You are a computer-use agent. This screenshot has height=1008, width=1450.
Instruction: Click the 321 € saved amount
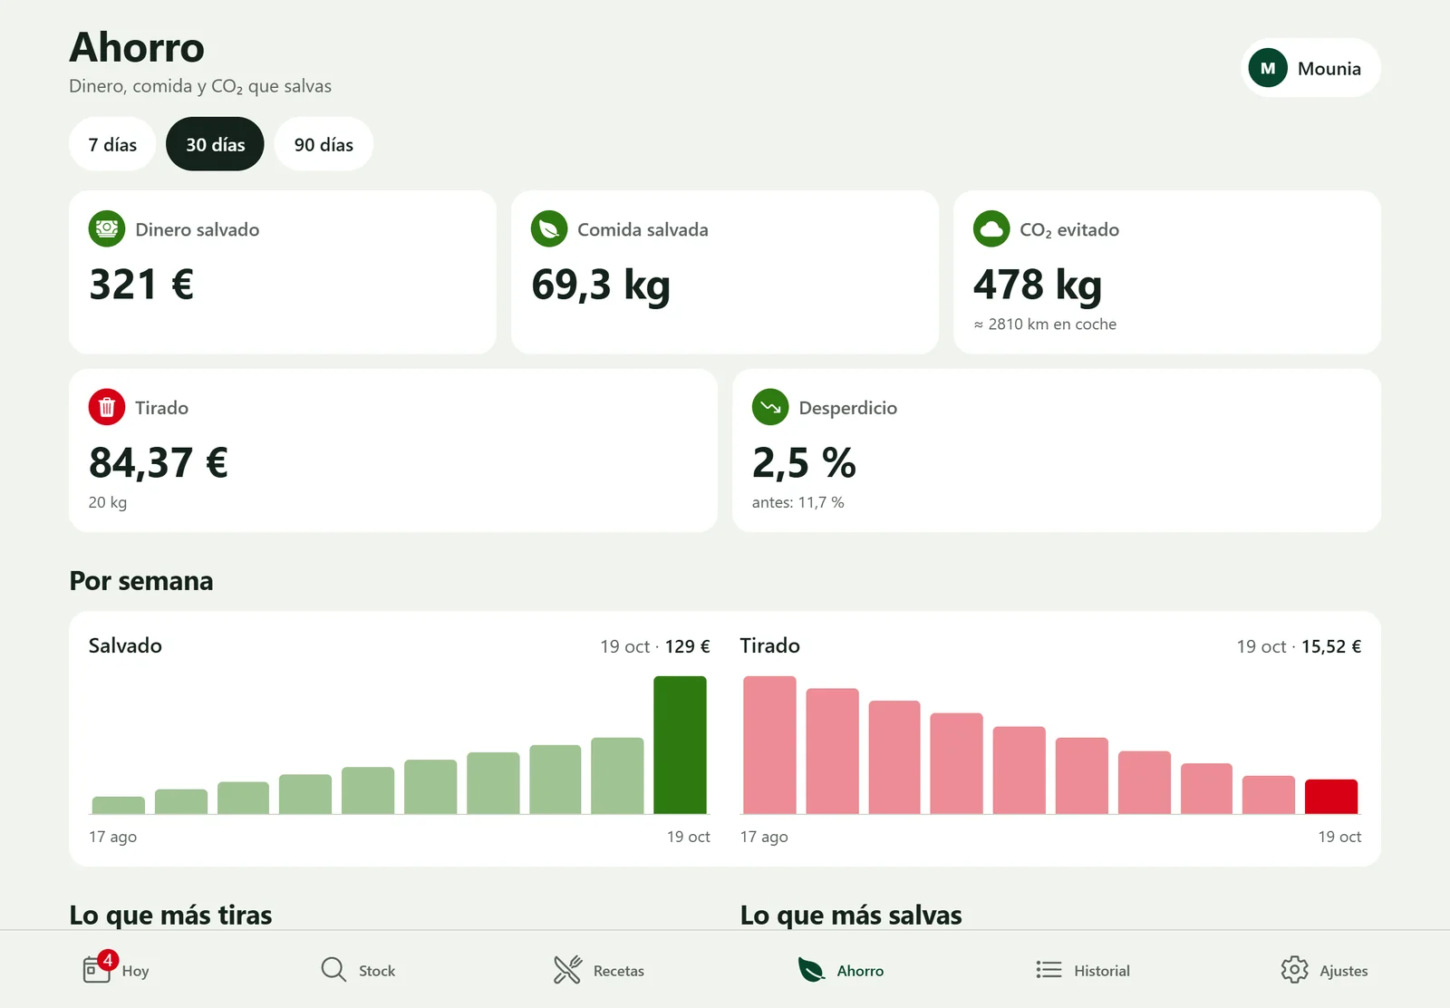click(x=141, y=285)
